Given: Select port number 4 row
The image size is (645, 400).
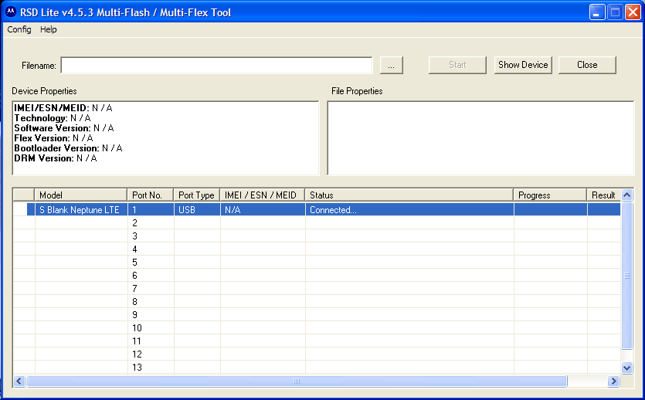Looking at the screenshot, I should [317, 249].
